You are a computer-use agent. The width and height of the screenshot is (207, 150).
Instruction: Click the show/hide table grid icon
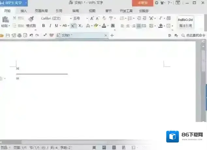pos(168,18)
